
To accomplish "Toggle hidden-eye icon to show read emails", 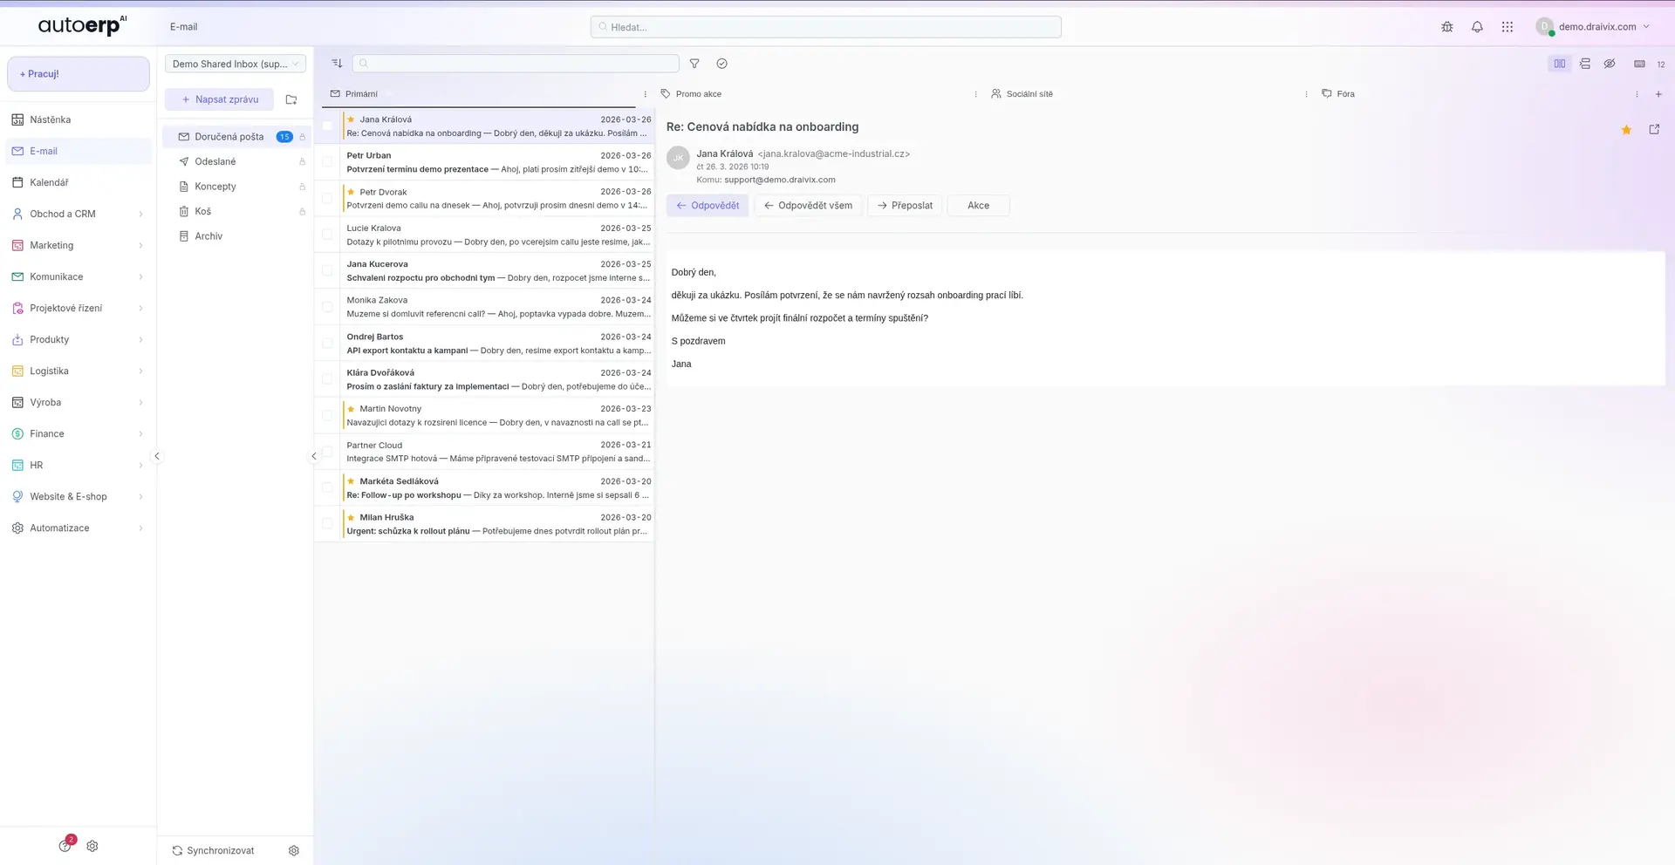I will [x=1610, y=63].
